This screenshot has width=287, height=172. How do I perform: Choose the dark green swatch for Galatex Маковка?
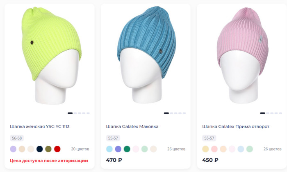[x=127, y=149]
